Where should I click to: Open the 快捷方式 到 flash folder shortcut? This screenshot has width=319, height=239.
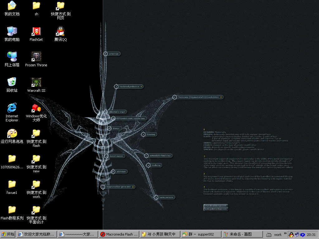(x=36, y=138)
